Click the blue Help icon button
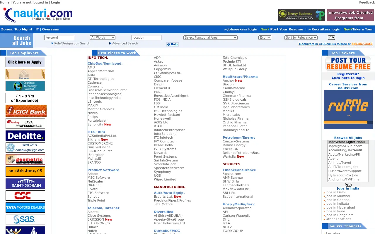The width and height of the screenshot is (375, 234). [173, 44]
